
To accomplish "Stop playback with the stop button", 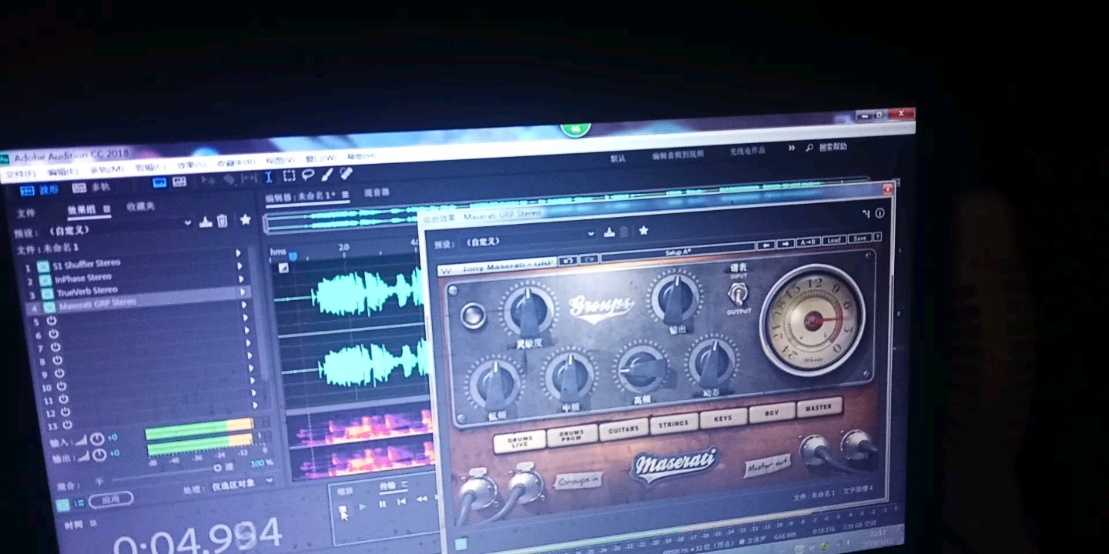I will pyautogui.click(x=343, y=508).
